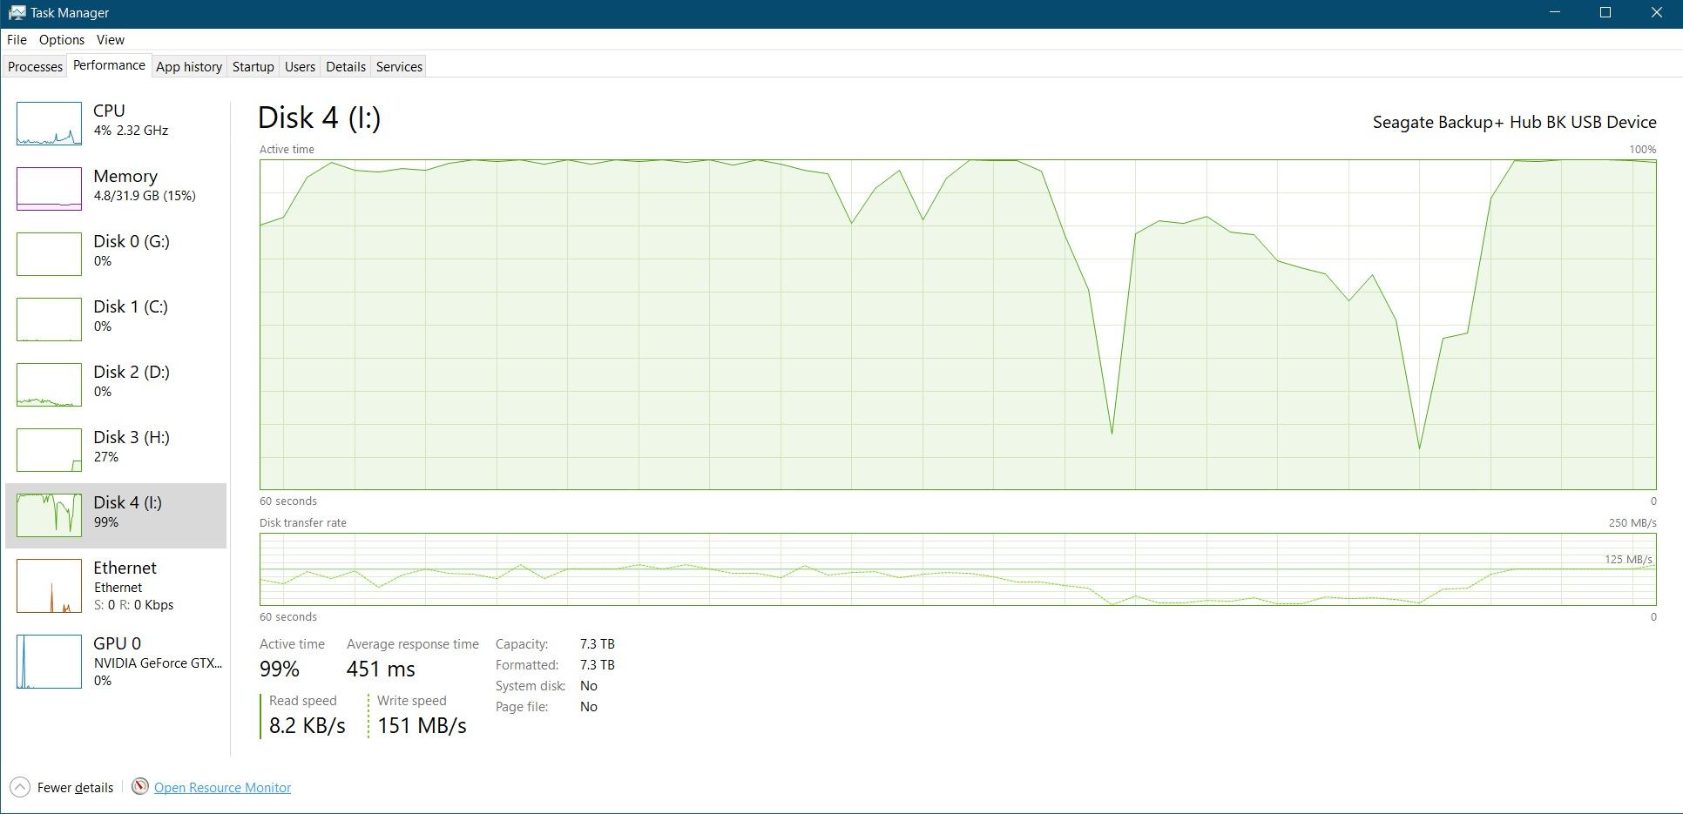The image size is (1683, 814).
Task: Click the 151 MB/s write speed value
Action: point(422,725)
